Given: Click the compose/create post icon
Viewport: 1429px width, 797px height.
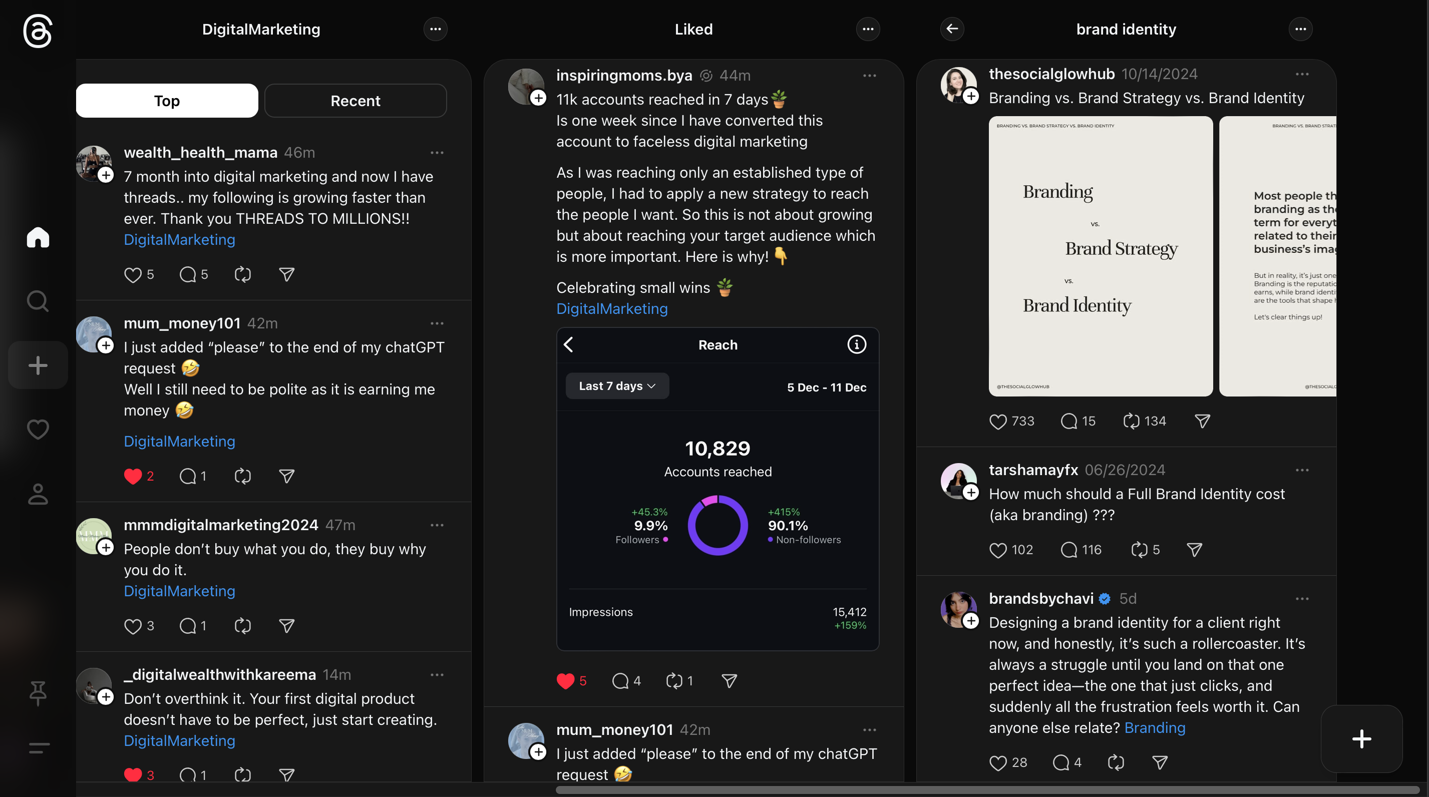Looking at the screenshot, I should click(x=38, y=365).
